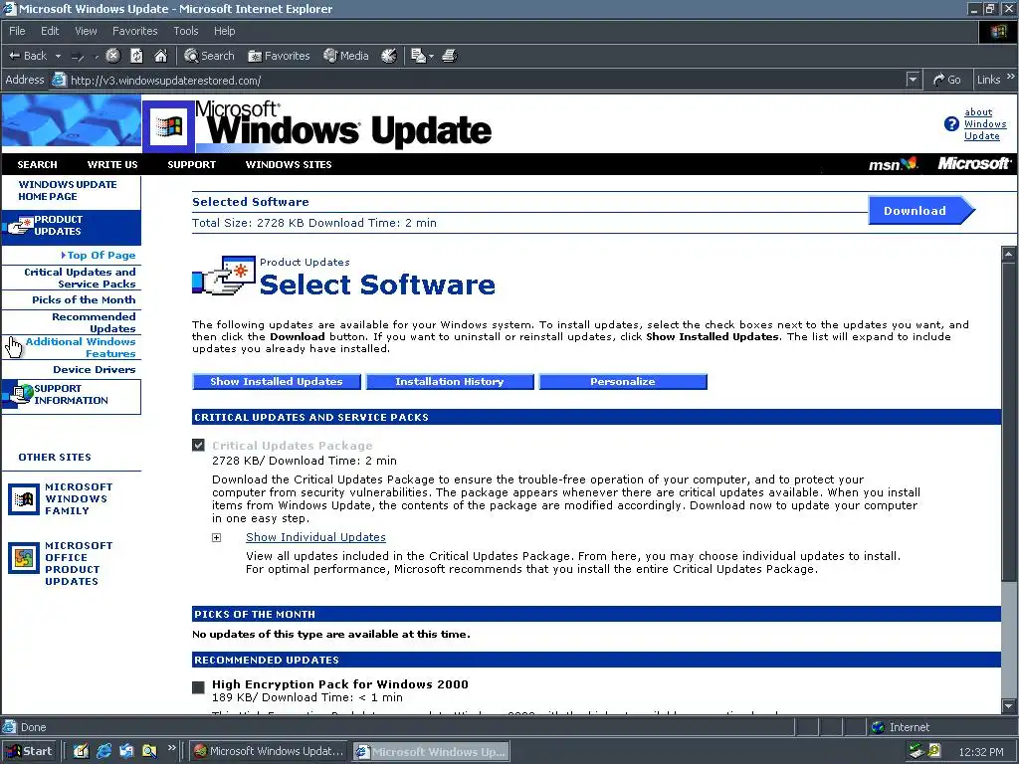The width and height of the screenshot is (1019, 764).
Task: Switch to first Microsoft Windows Updat... taskbar window
Action: (x=269, y=751)
